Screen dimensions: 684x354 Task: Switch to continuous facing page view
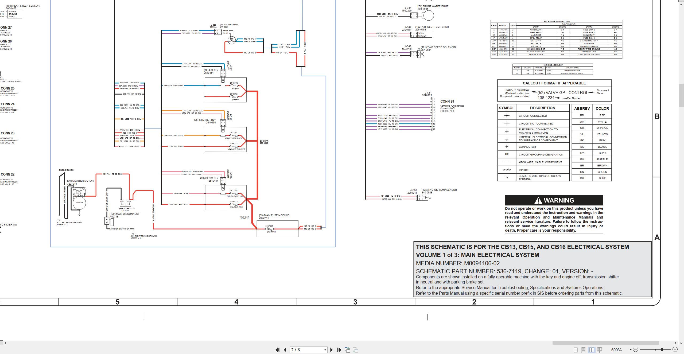tap(600, 350)
